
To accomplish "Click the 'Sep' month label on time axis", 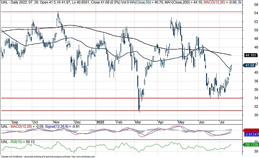I will point(15,122).
